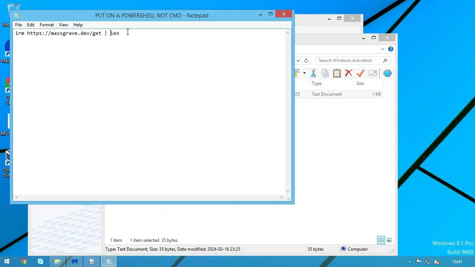The height and width of the screenshot is (267, 475).
Task: Minimize the rear background window
Action: pyautogui.click(x=329, y=18)
